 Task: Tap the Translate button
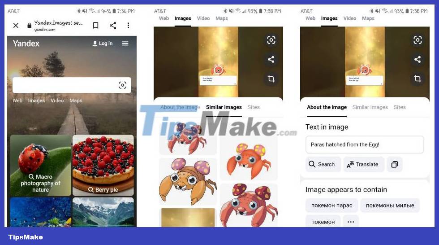click(363, 164)
